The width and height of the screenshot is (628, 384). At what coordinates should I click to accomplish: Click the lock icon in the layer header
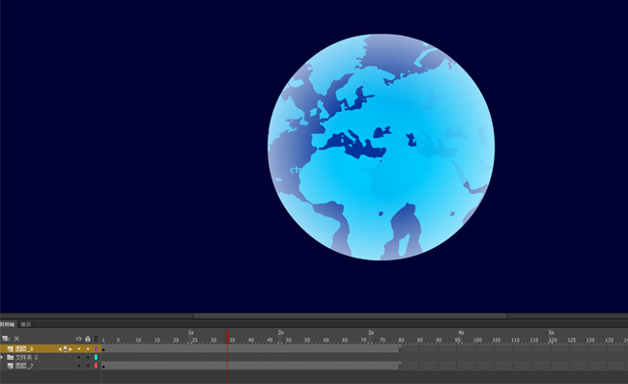(x=88, y=339)
